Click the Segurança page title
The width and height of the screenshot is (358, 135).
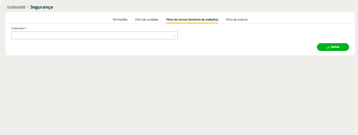tap(42, 7)
